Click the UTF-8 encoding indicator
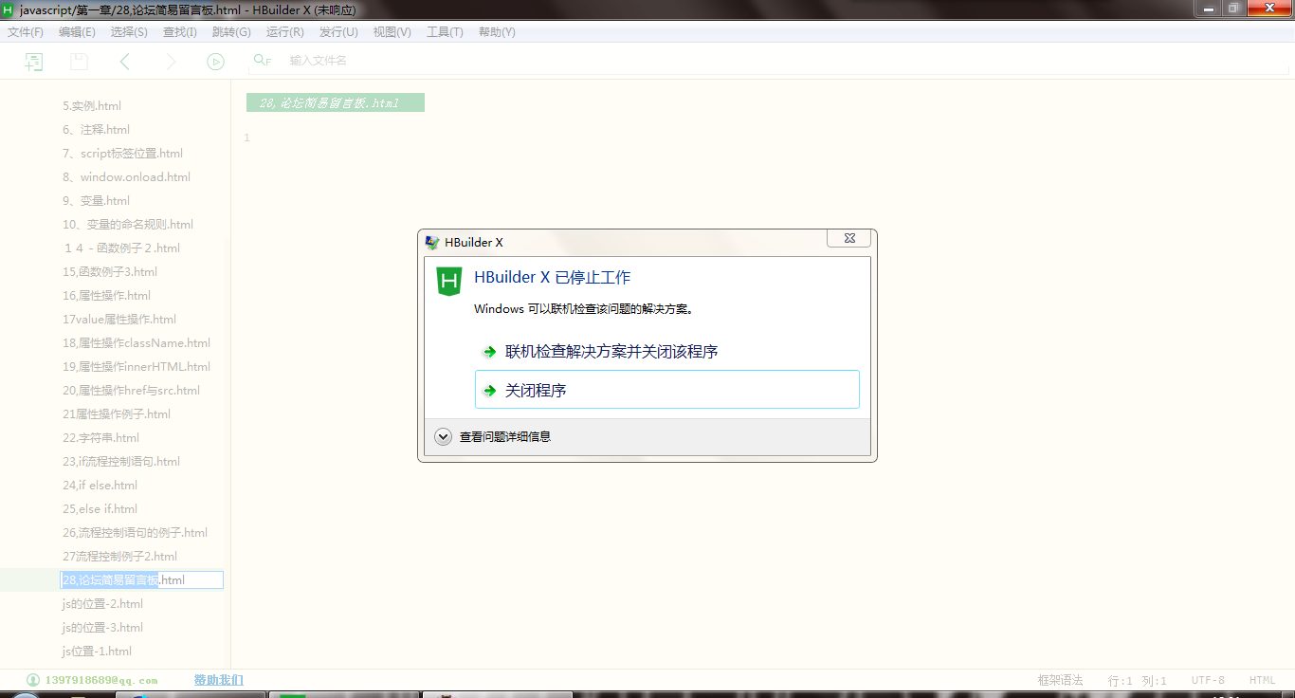Viewport: 1295px width, 698px height. (x=1208, y=680)
